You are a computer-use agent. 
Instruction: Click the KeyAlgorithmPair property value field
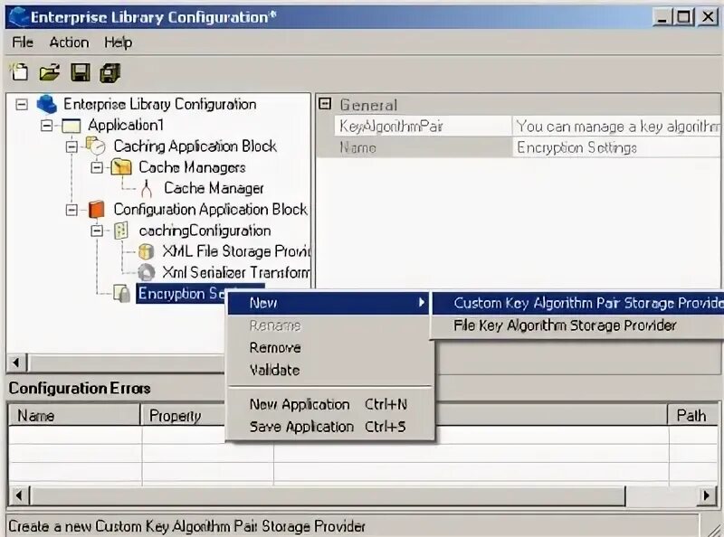(617, 126)
